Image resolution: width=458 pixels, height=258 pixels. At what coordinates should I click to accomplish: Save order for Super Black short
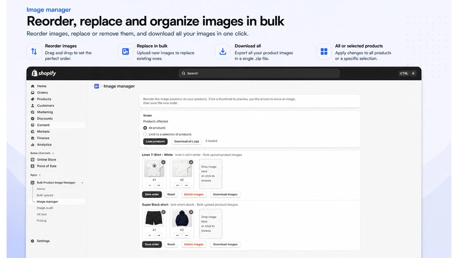click(x=152, y=245)
